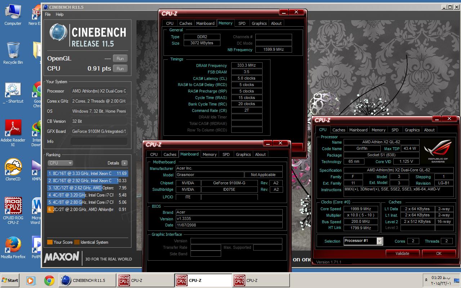Launch Mozilla Firefox from the desktop
The image size is (461, 288).
coord(13,248)
